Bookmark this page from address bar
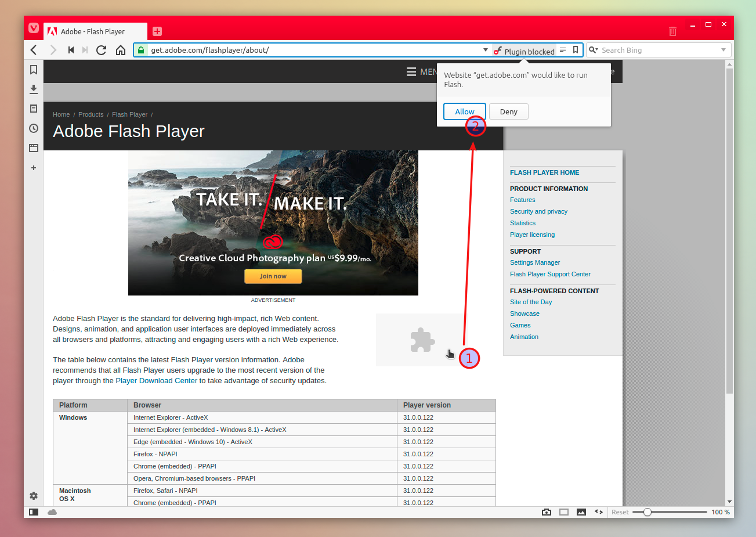Screen dimensions: 756x537 pos(576,50)
